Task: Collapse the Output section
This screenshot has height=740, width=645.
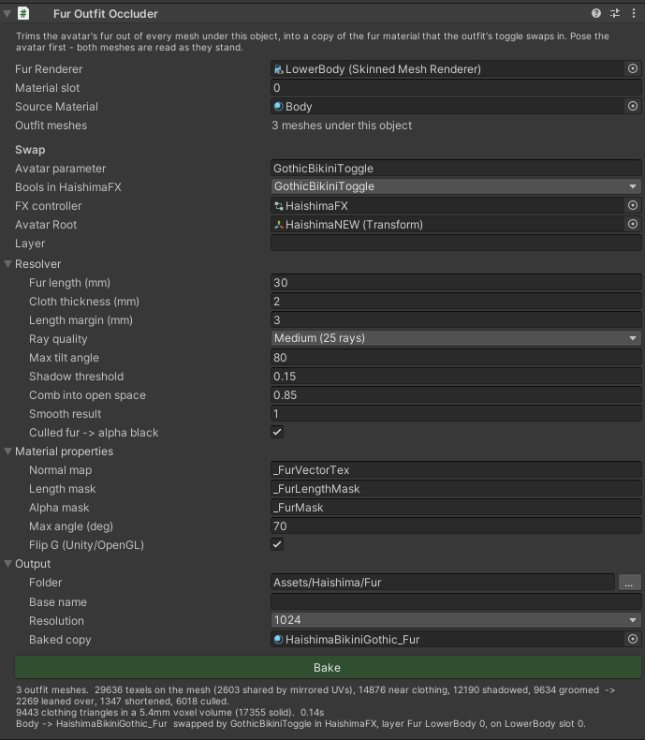Action: (x=7, y=564)
